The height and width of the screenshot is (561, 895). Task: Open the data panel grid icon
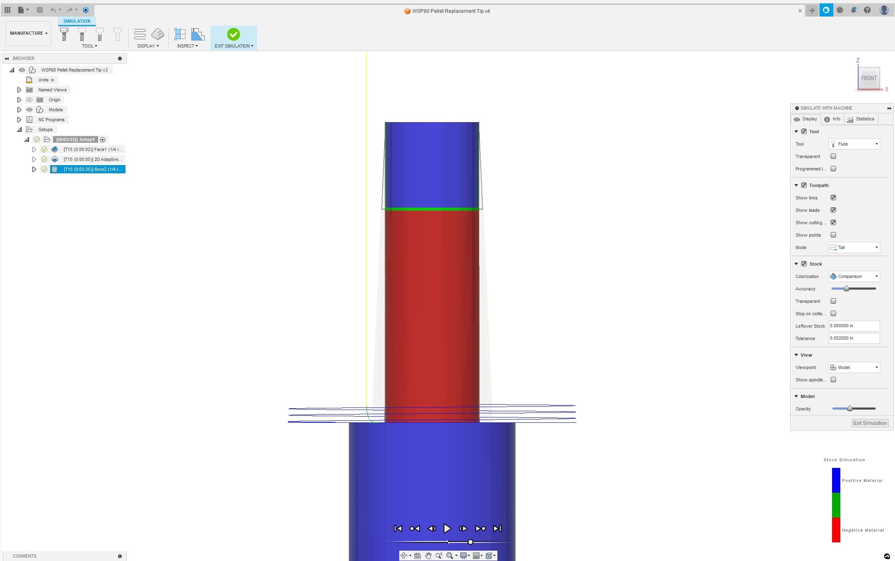[7, 10]
